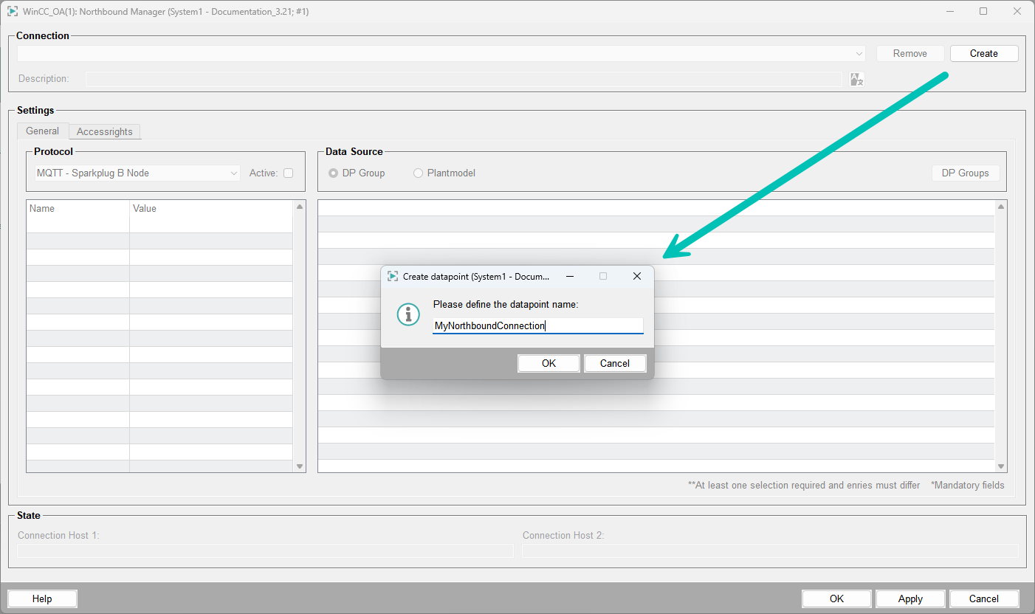Click the description translation language icon
1035x614 pixels.
coord(856,79)
